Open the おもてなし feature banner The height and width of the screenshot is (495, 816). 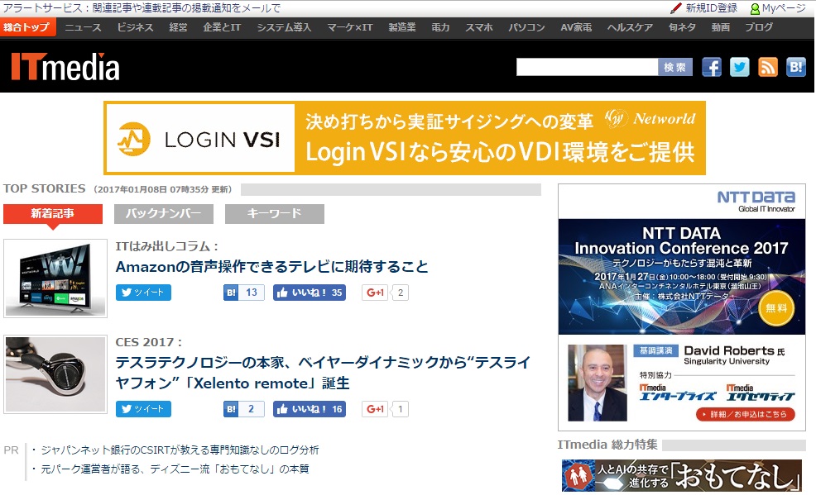click(x=682, y=475)
